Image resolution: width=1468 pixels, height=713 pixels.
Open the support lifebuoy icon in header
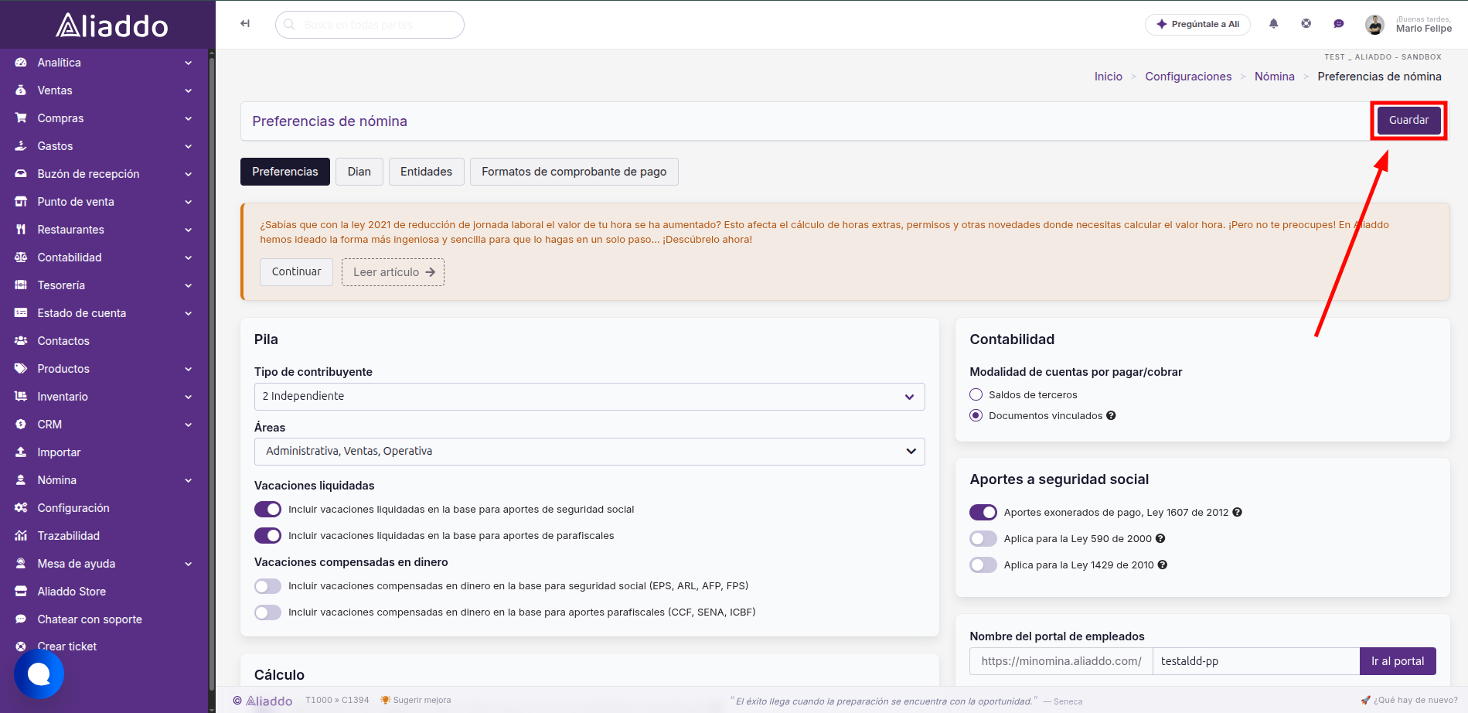[x=1306, y=24]
